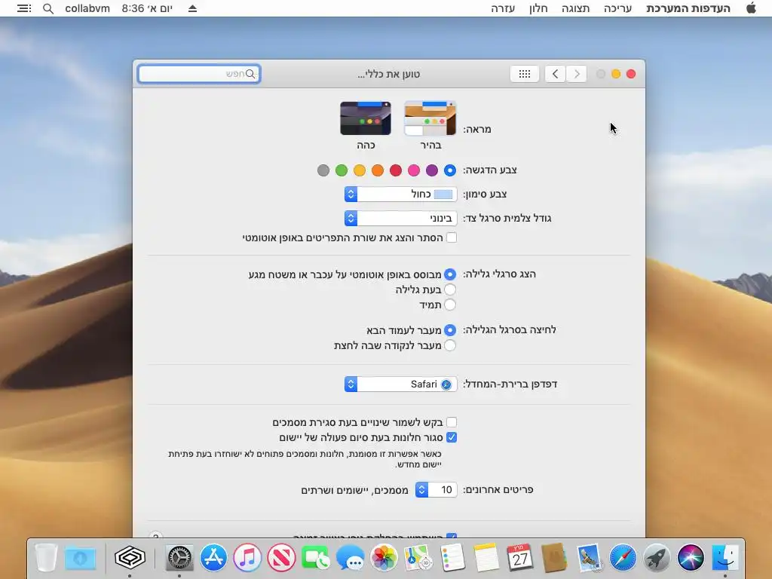Select show scroll bars בעת גלילה
The image size is (772, 579).
click(450, 289)
